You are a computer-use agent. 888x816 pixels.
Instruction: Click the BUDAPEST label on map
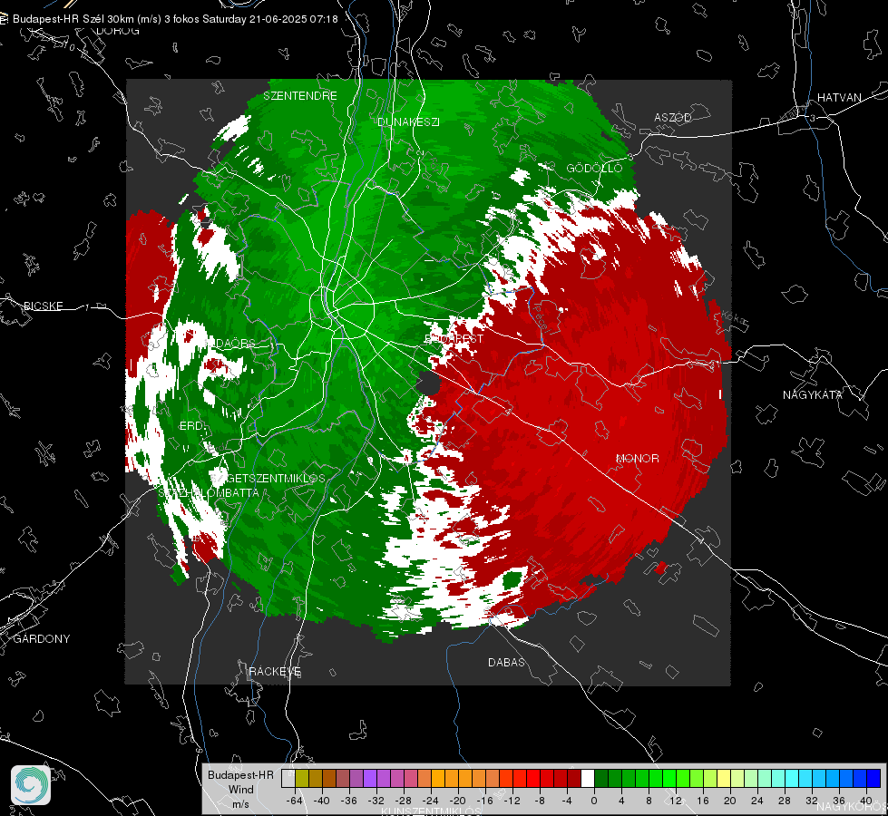[454, 338]
